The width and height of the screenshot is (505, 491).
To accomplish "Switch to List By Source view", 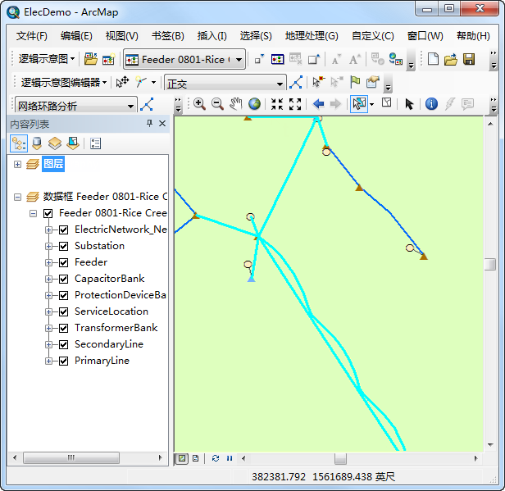I will [36, 143].
